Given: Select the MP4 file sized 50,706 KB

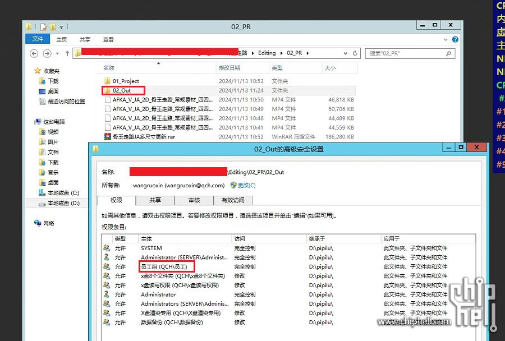Looking at the screenshot, I should coord(229,109).
